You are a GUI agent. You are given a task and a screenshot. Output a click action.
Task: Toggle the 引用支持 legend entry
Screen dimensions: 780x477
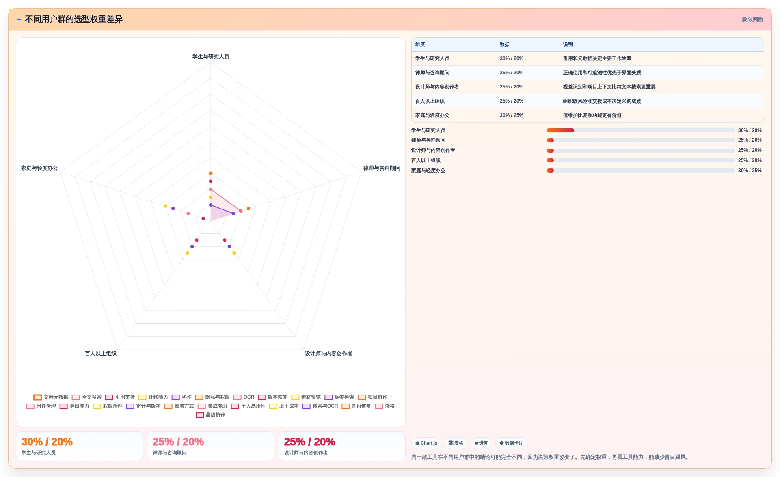click(x=120, y=397)
